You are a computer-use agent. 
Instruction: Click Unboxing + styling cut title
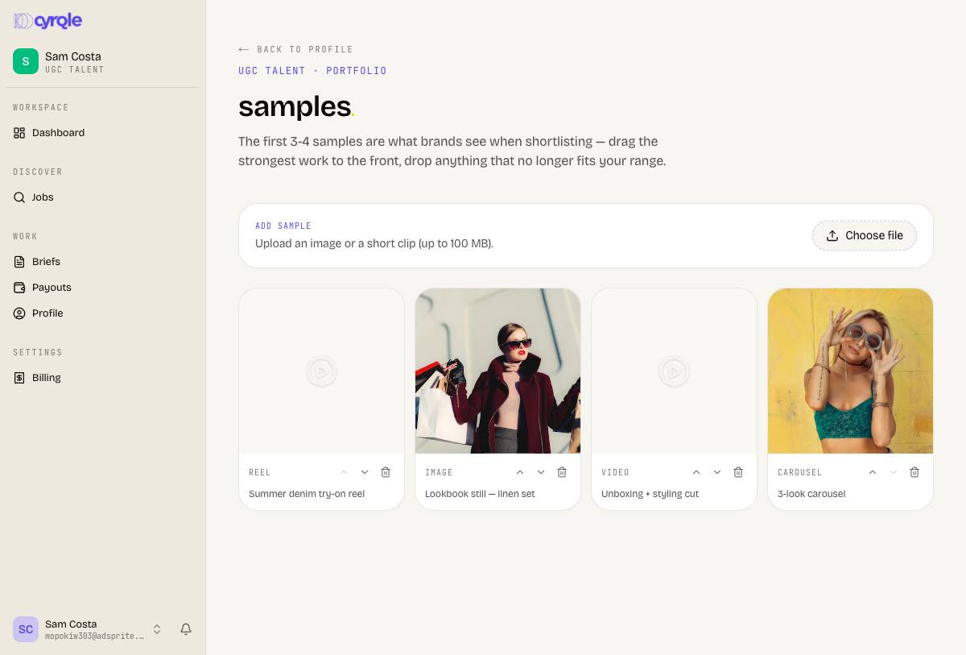650,494
